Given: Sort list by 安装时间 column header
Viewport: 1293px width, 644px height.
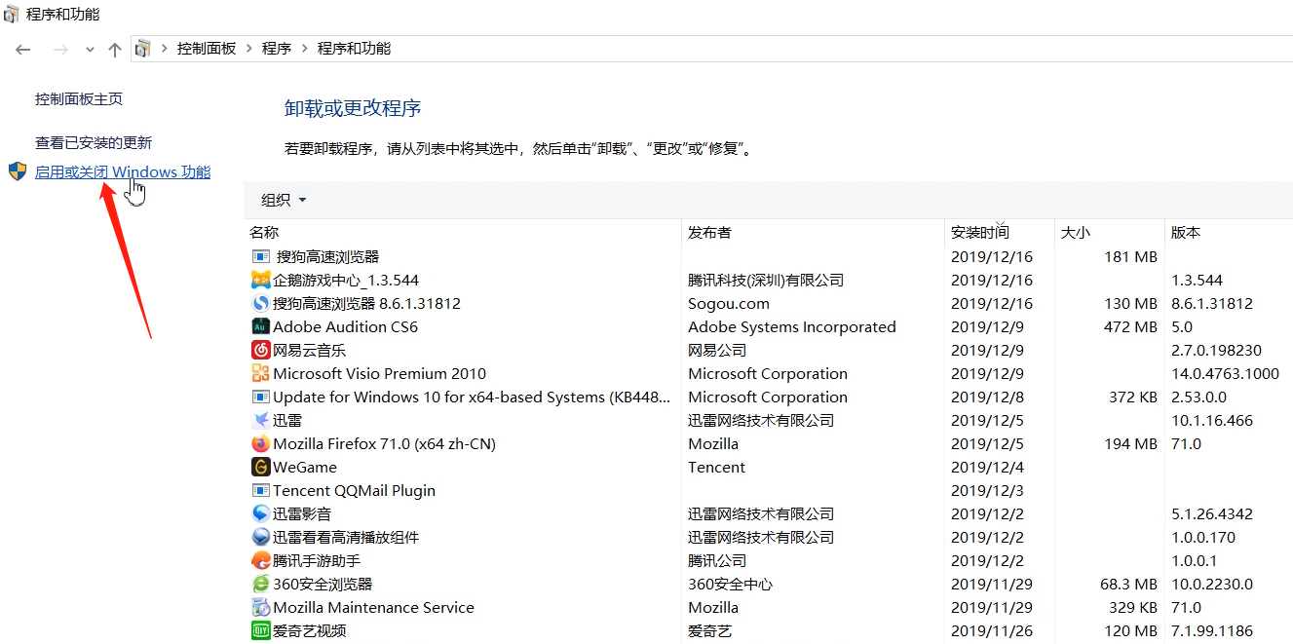Looking at the screenshot, I should 979,232.
